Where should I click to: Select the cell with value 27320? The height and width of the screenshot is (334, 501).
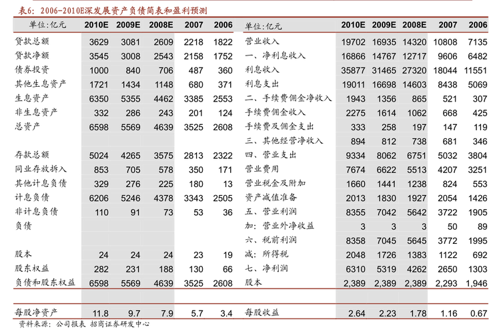click(414, 71)
